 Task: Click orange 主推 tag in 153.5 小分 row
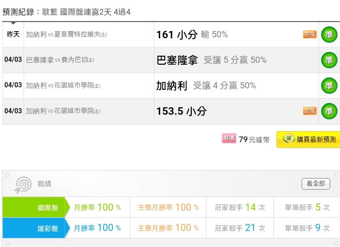(310, 111)
